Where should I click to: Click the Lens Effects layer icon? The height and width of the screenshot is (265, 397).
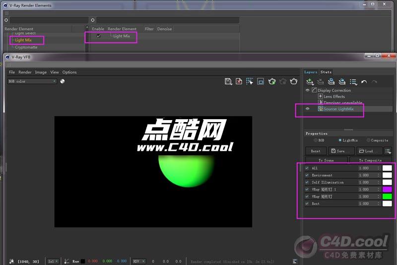coord(320,96)
